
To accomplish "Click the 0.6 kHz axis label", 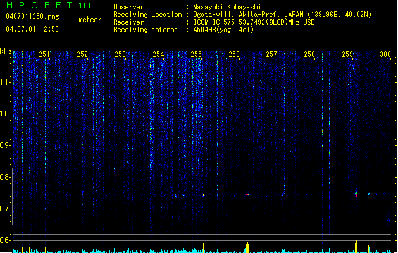I will (x=5, y=240).
